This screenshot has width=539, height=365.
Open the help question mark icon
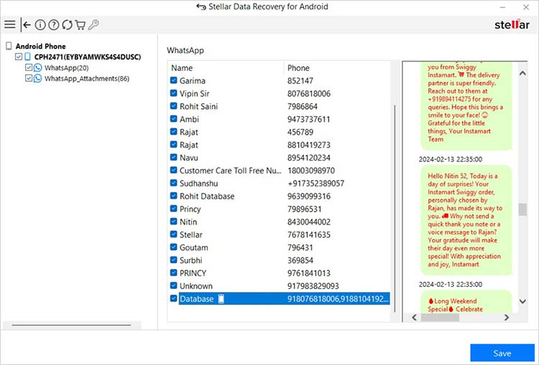coord(54,24)
